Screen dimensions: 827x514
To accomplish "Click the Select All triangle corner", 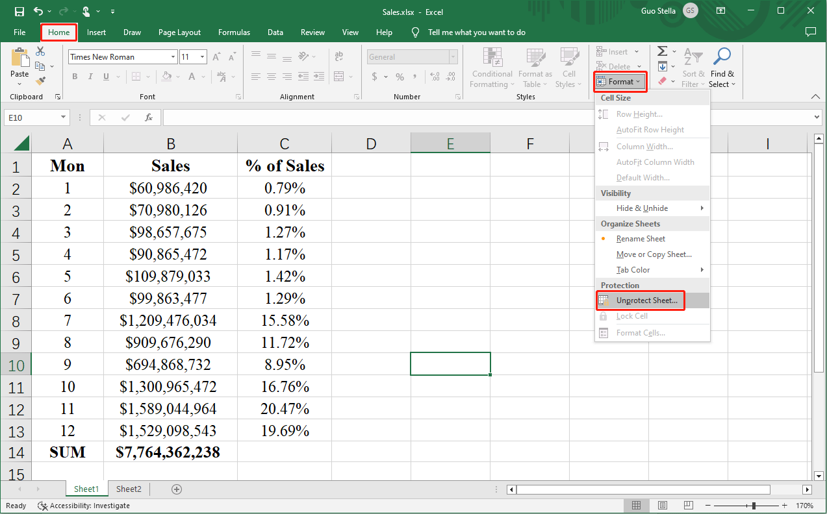I will tap(21, 143).
